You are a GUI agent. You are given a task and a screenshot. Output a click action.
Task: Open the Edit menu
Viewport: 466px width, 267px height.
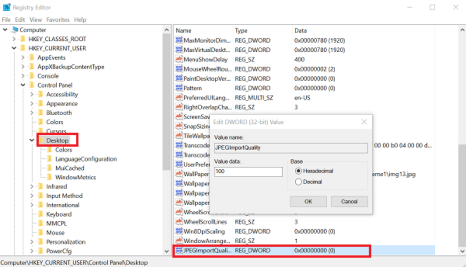click(x=20, y=19)
